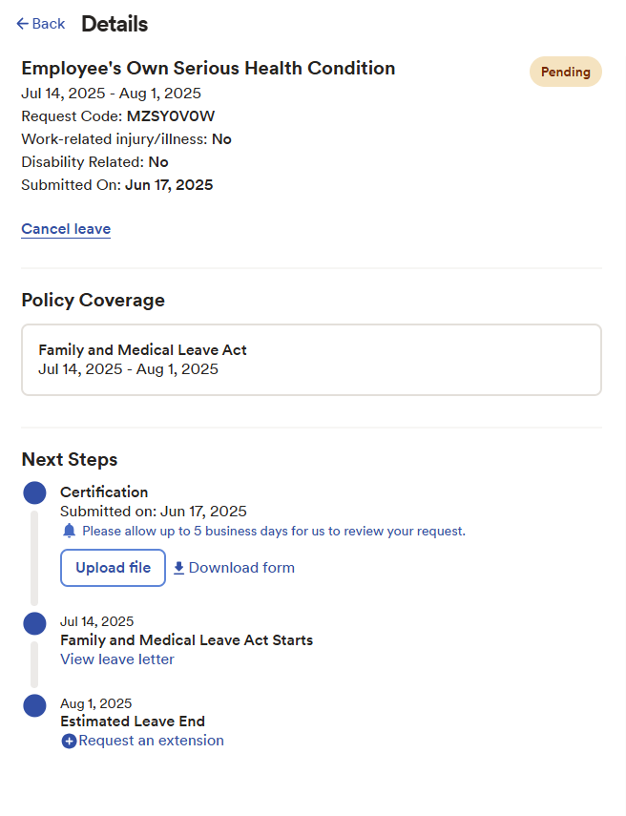Click the Aug 1 timeline milestone dot
Image resolution: width=626 pixels, height=816 pixels.
[34, 705]
